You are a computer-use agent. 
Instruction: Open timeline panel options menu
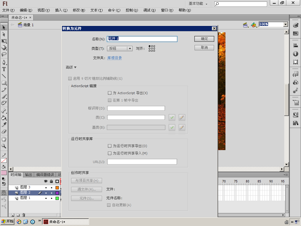pos(286,175)
